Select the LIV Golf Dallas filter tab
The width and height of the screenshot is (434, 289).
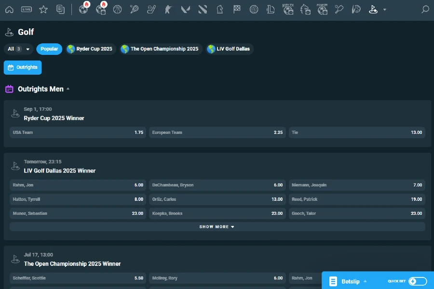230,49
